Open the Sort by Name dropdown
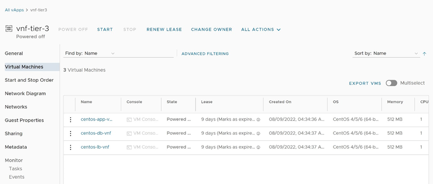This screenshot has width=433, height=184. coord(386,53)
